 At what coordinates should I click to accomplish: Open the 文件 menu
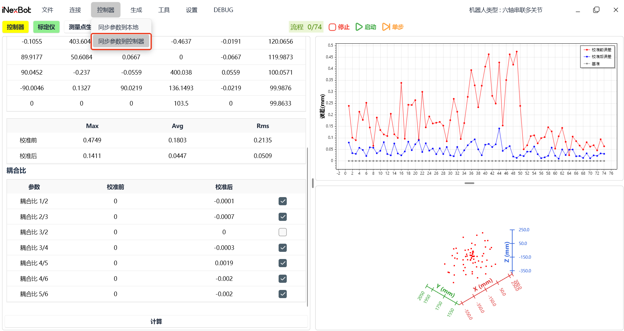click(48, 10)
